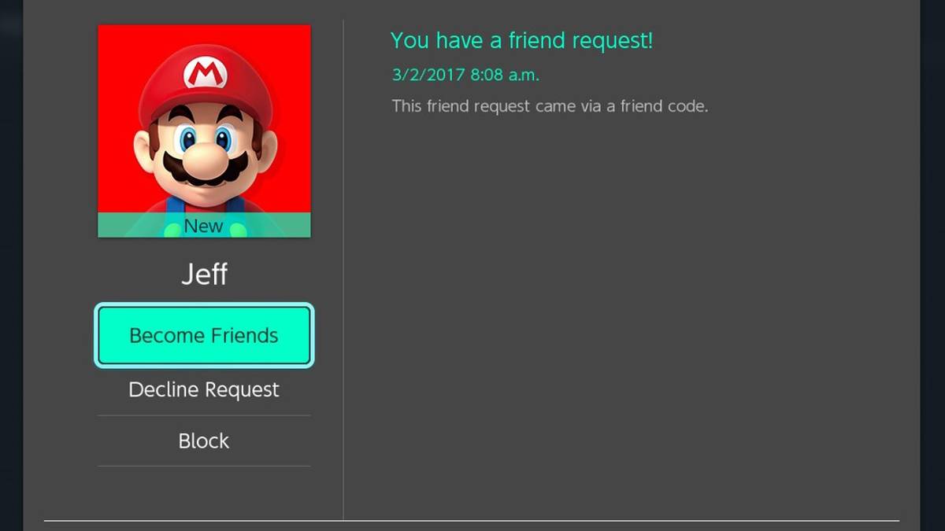This screenshot has width=945, height=531.
Task: Tap the green New banner on avatar
Action: pos(204,225)
